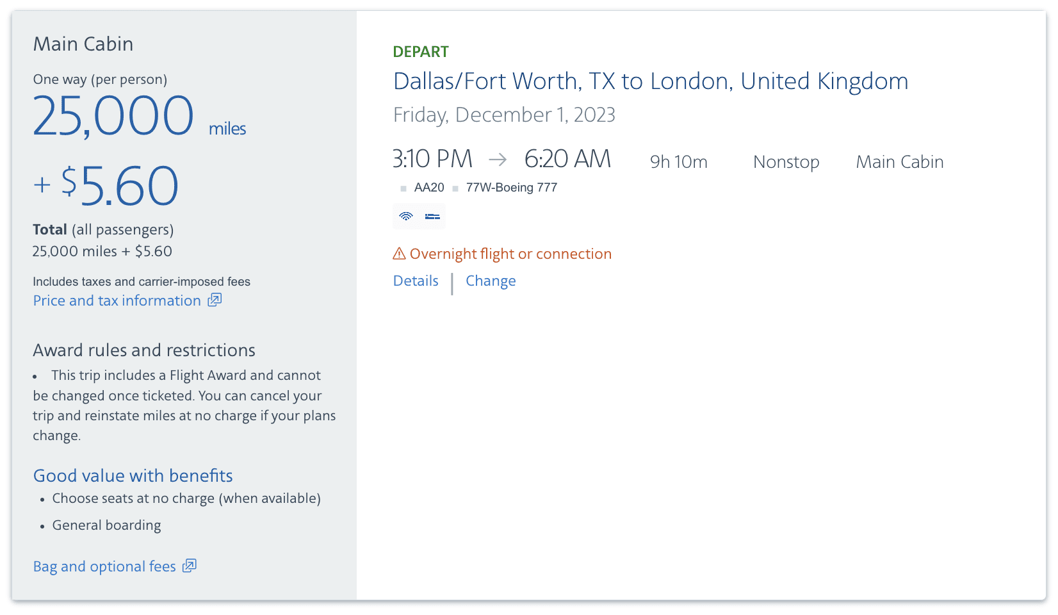Click the bullet icon before 77W-Boeing 777
The image size is (1058, 615).
[455, 188]
